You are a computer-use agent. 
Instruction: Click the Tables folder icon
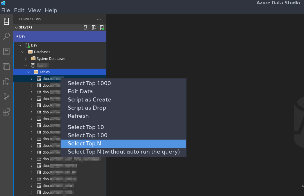tap(36, 72)
